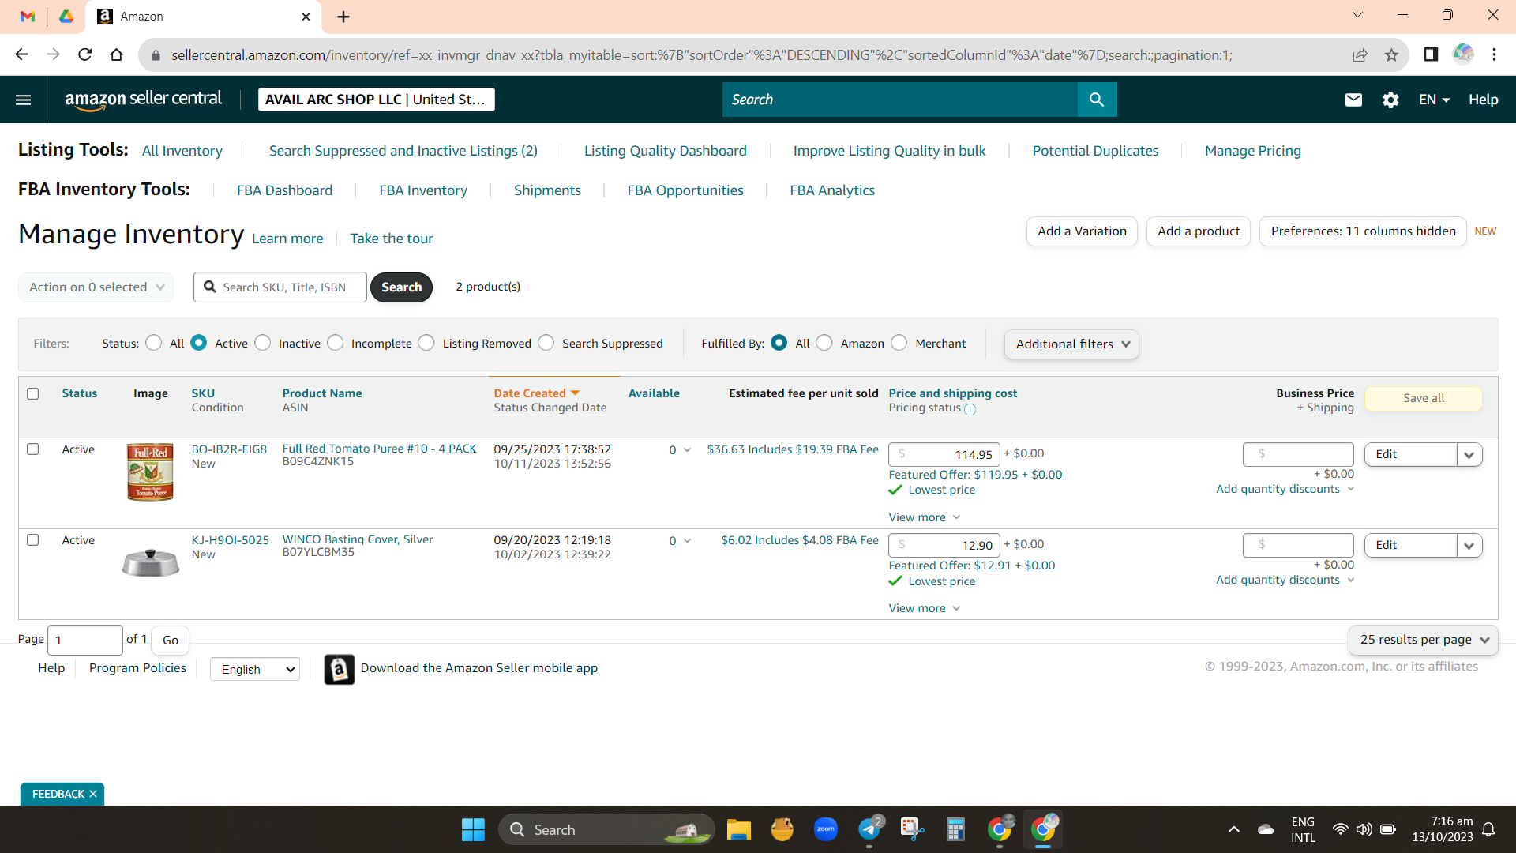Select the Listing Removed radio button
The width and height of the screenshot is (1516, 853).
click(426, 343)
